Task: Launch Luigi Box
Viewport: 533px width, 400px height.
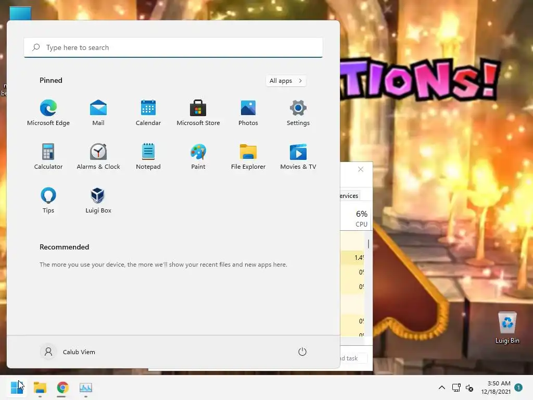Action: 98,201
